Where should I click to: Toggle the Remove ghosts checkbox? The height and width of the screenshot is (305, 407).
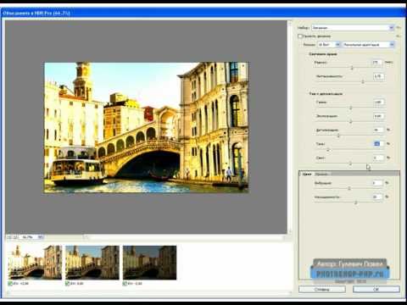(x=300, y=36)
